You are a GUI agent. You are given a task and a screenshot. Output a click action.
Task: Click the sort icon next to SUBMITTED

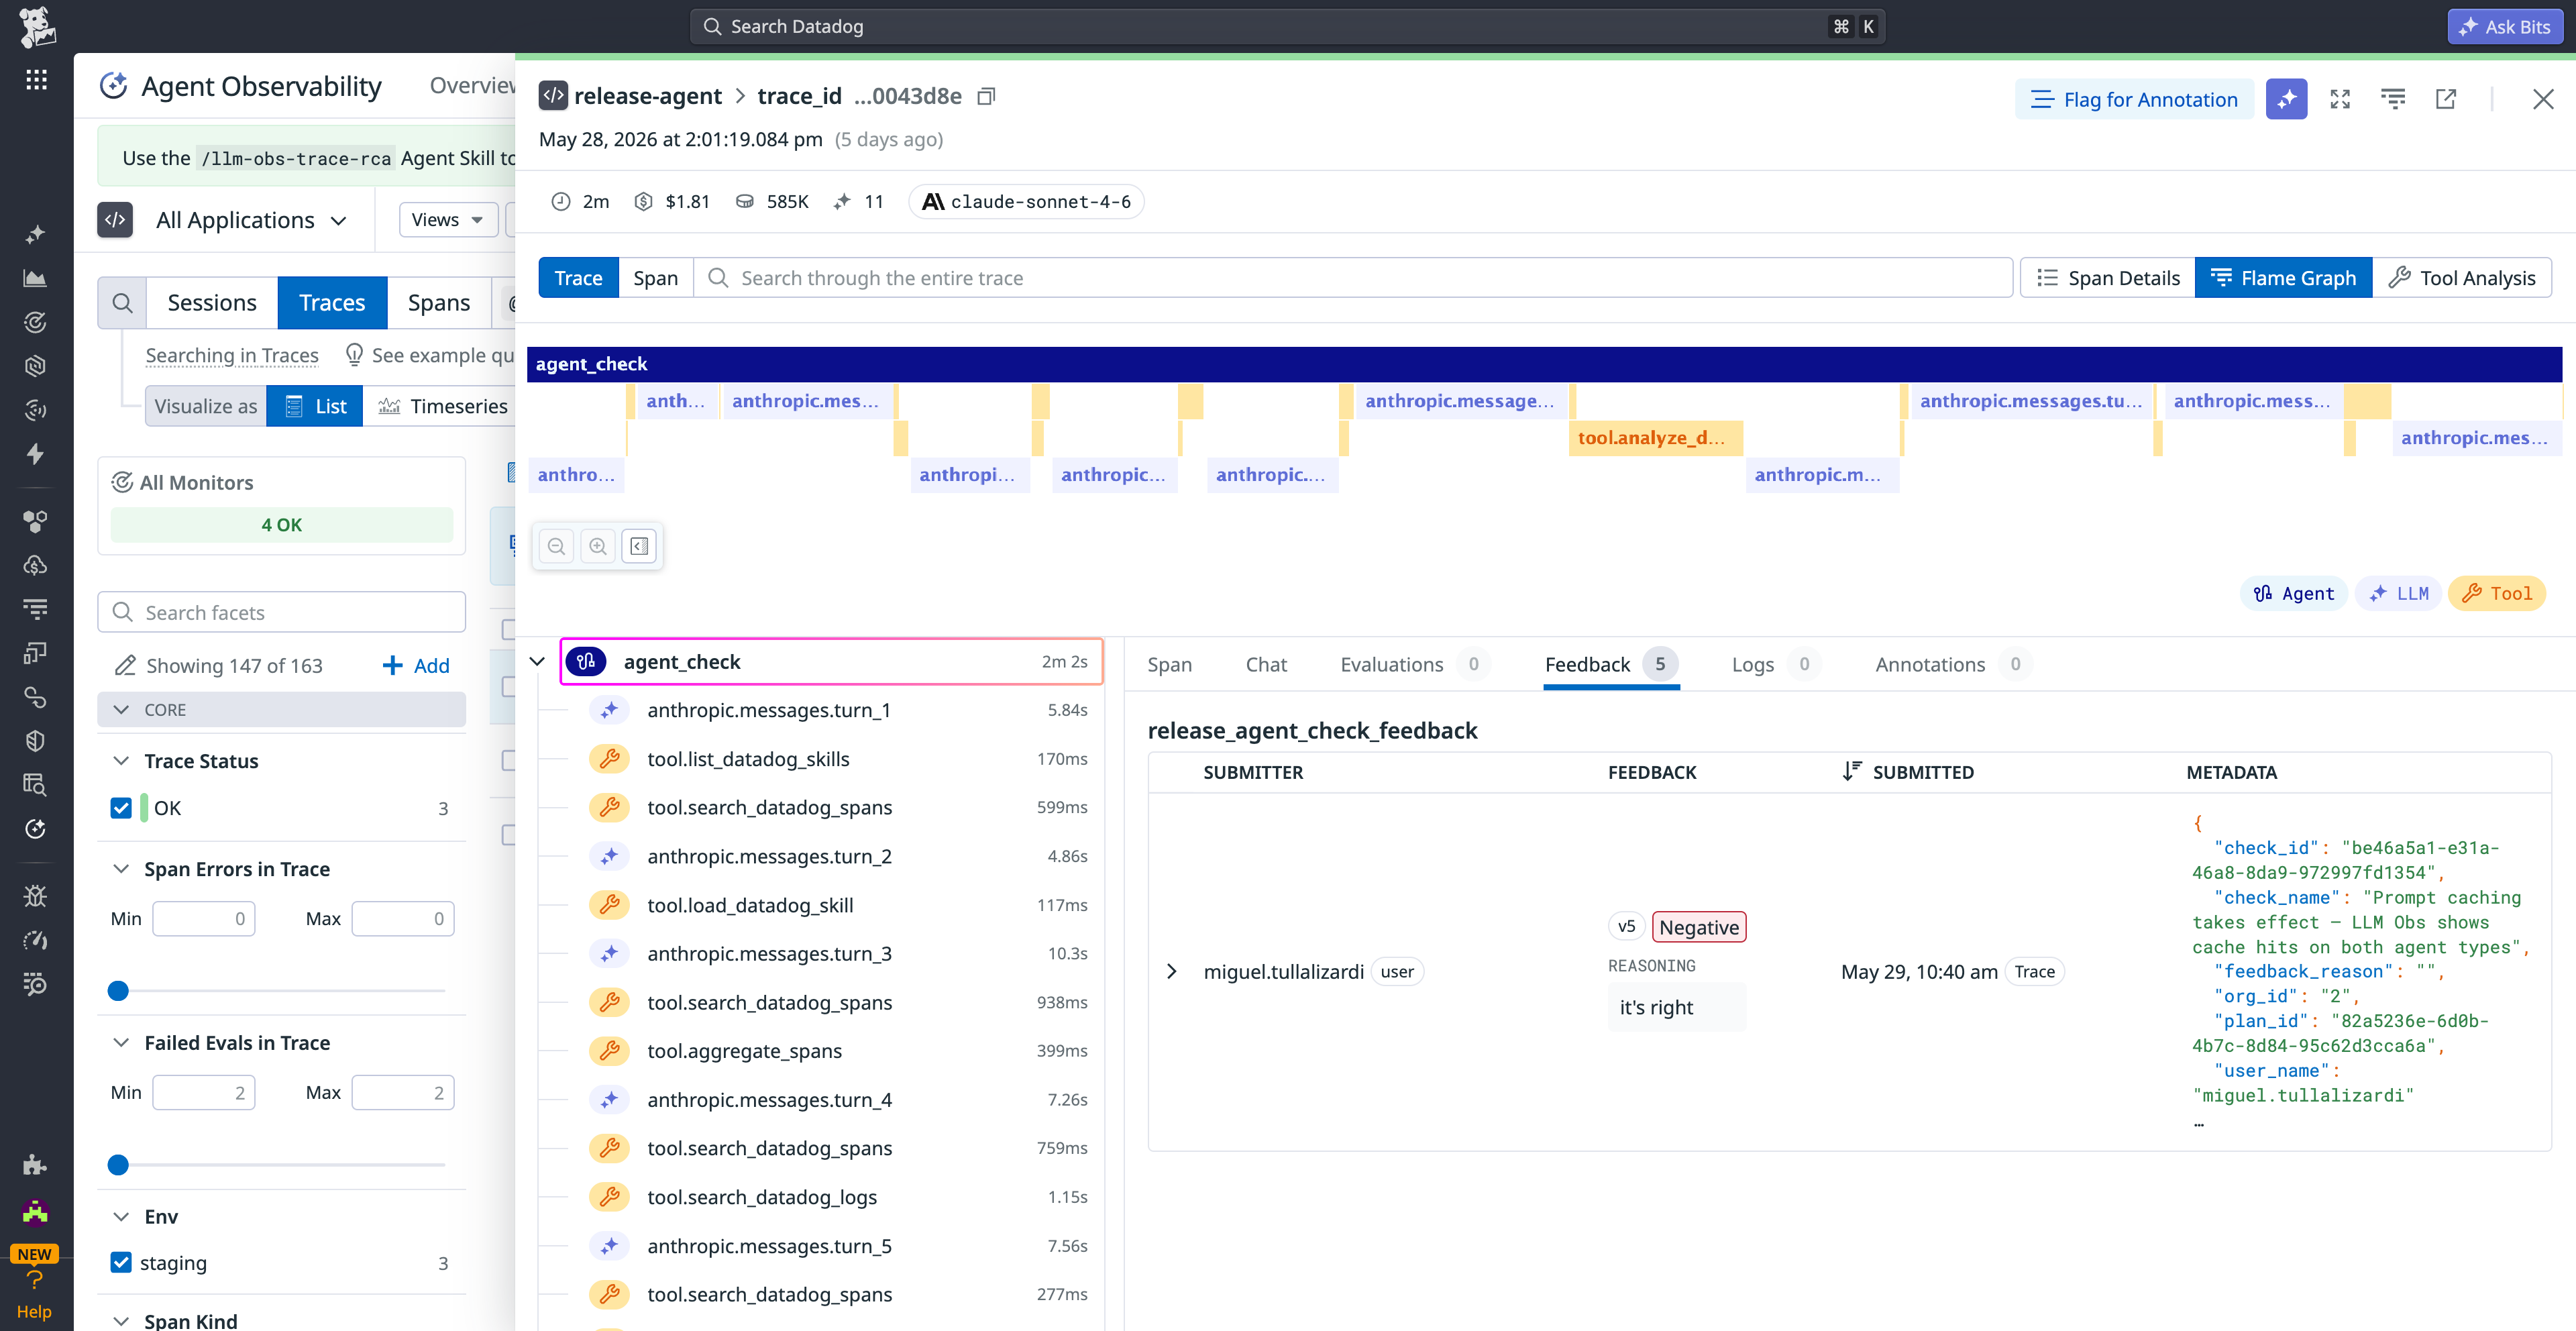click(x=1851, y=771)
